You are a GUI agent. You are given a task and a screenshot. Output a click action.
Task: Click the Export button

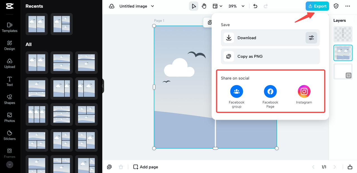[x=317, y=6]
